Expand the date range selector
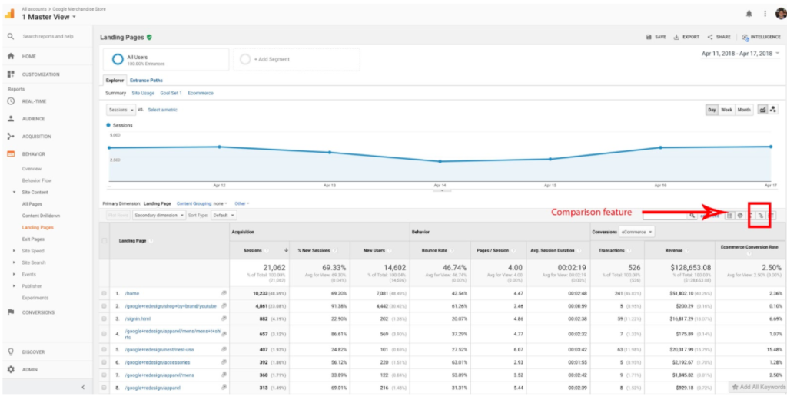This screenshot has width=787, height=396. [x=740, y=54]
